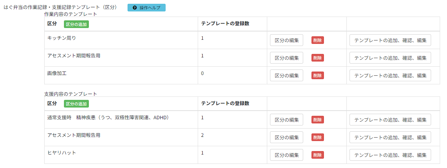Viewport: 447px width, 168px height.
Task: Open templates for ヒヤリハット
Action: coord(390,155)
